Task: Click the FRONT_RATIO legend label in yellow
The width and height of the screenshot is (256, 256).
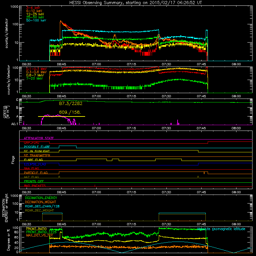Action: point(36,229)
